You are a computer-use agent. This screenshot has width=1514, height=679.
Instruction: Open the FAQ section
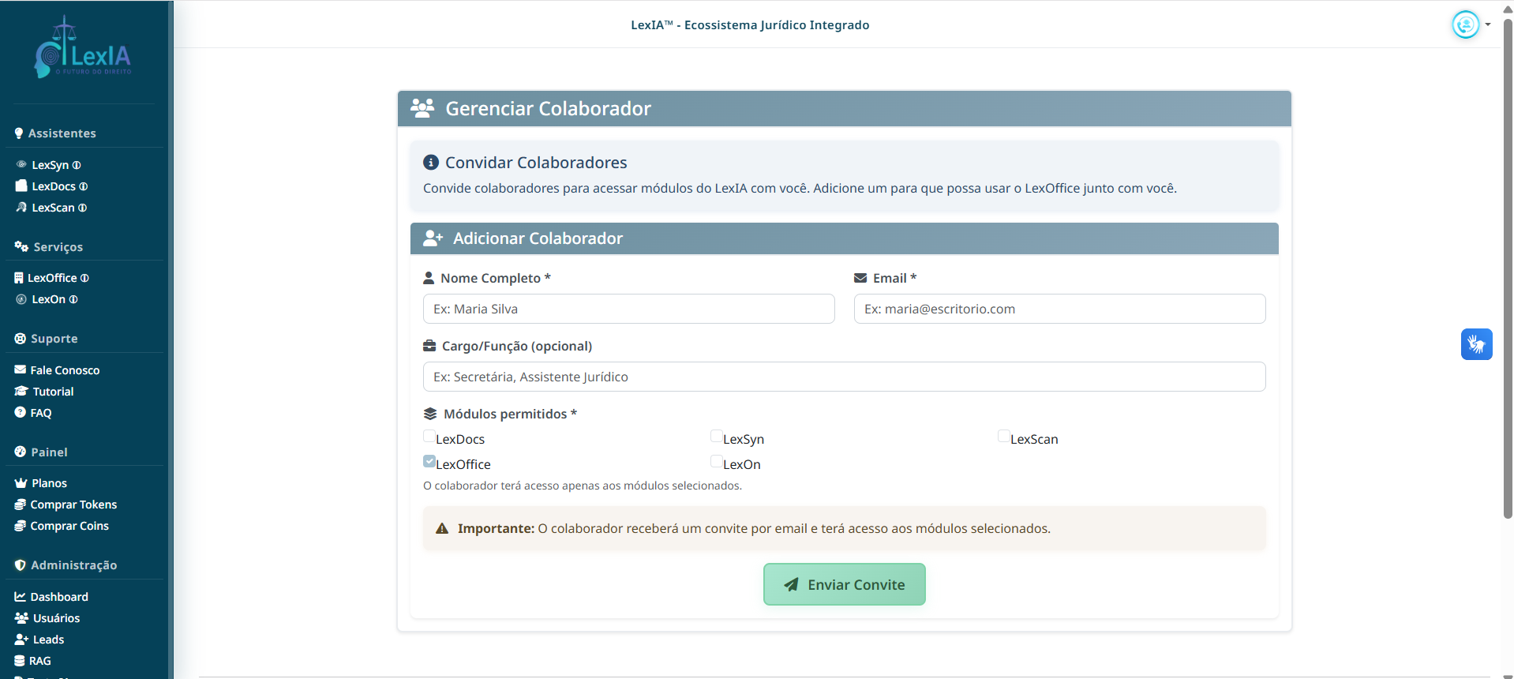[x=41, y=412]
